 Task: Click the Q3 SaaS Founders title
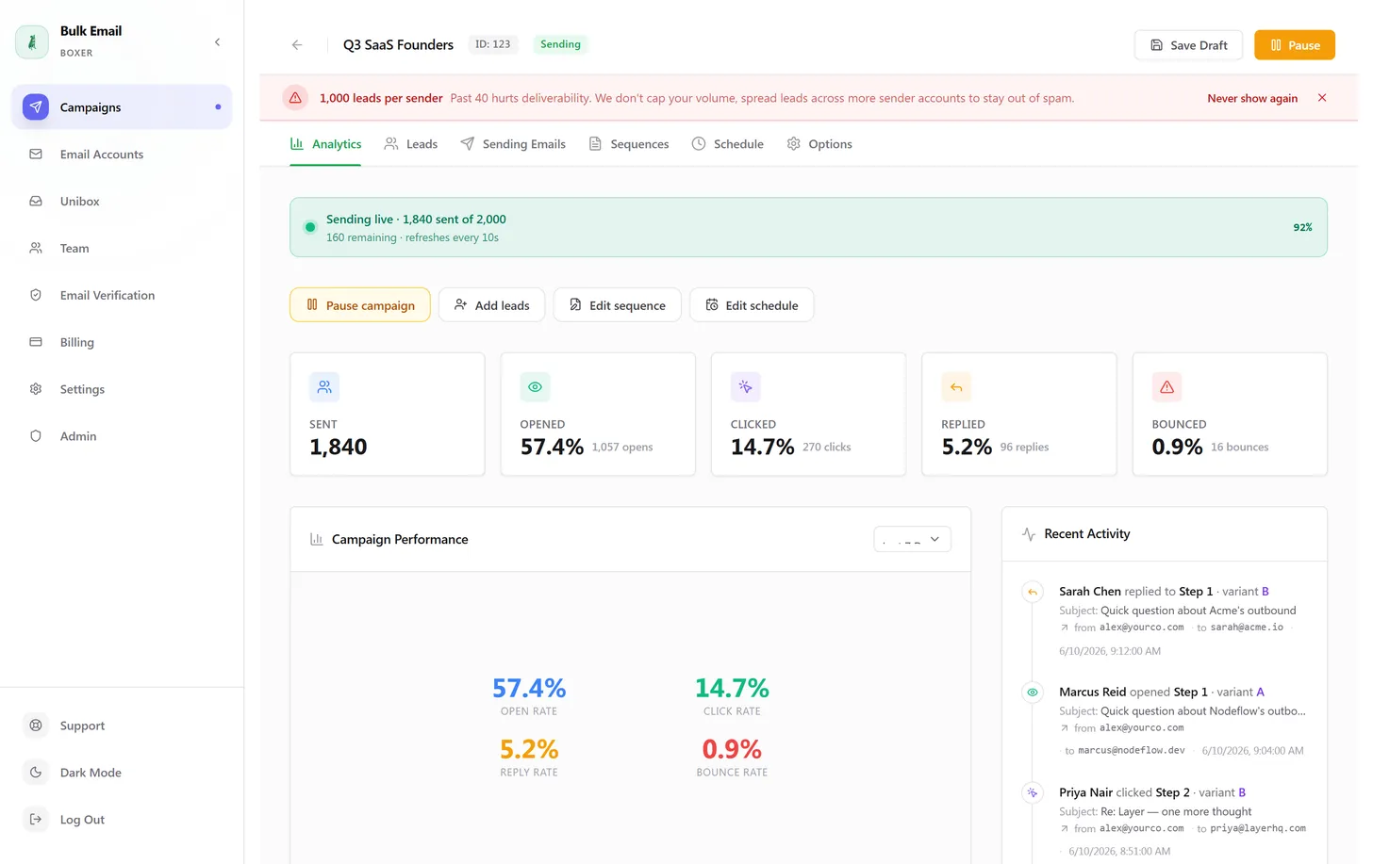coord(398,44)
